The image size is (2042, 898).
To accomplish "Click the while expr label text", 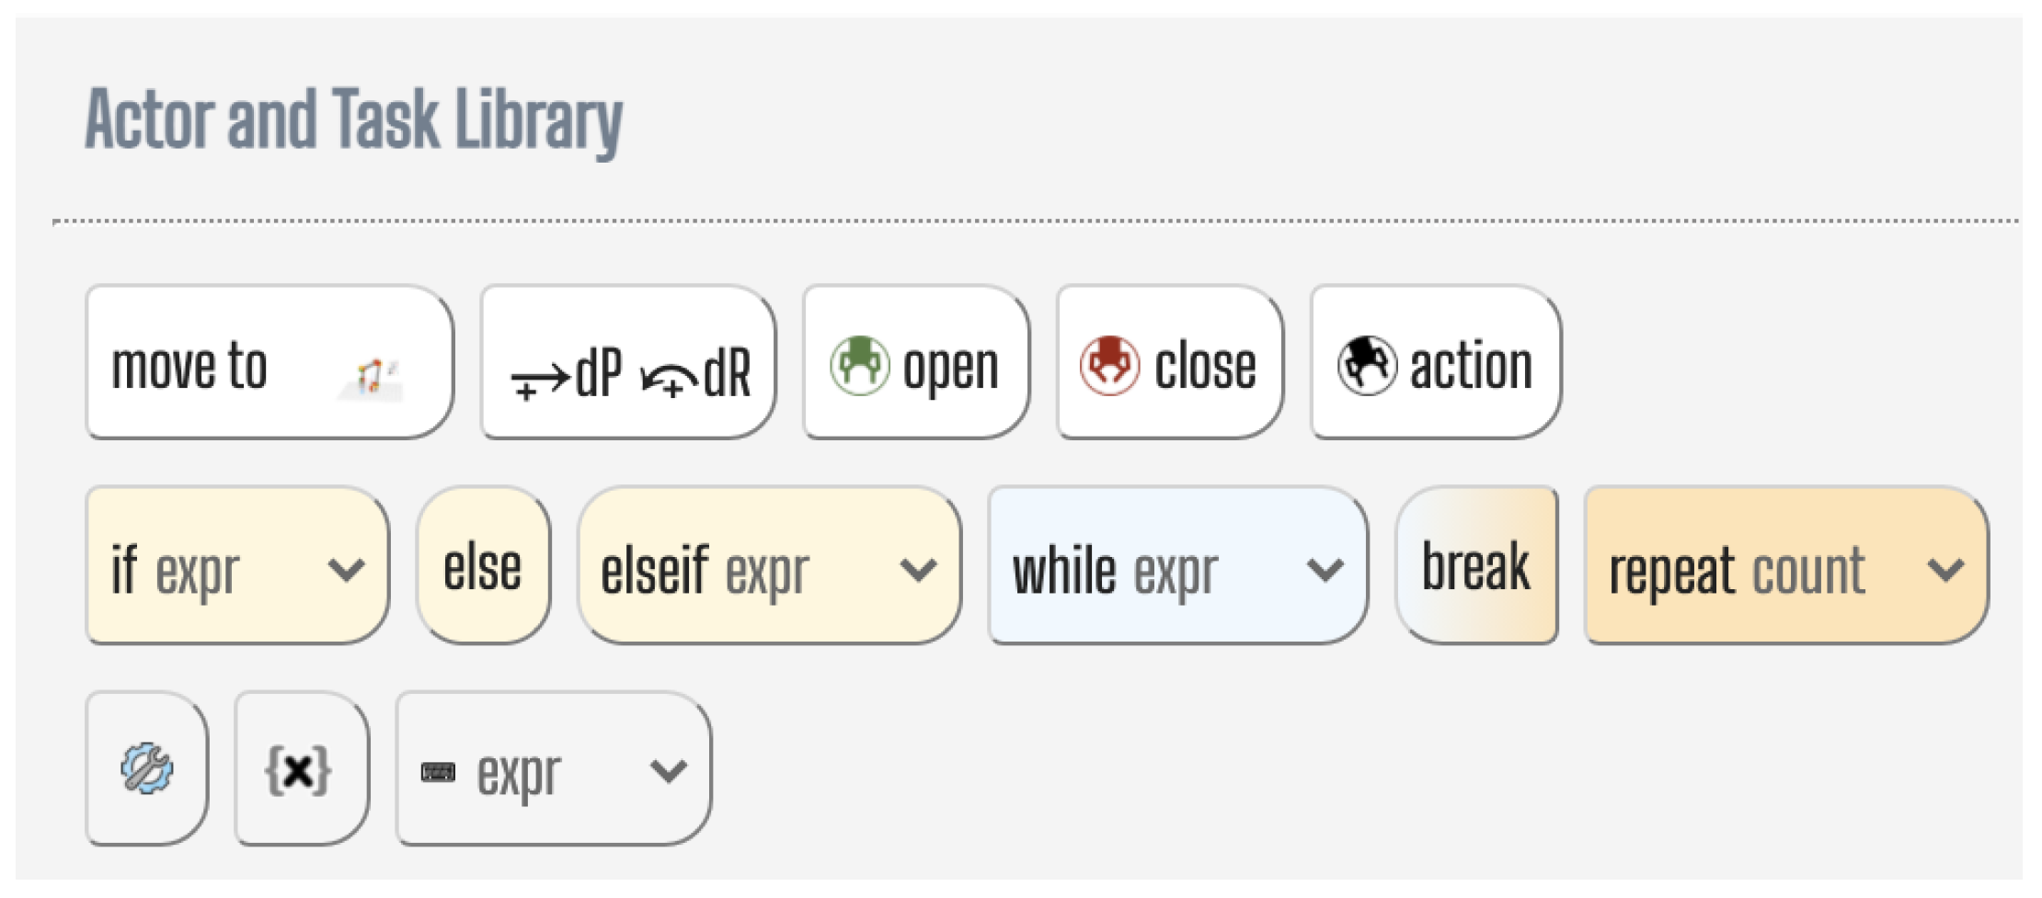I will point(1115,571).
